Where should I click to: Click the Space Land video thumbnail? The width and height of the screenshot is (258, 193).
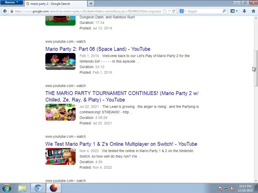(x=60, y=61)
